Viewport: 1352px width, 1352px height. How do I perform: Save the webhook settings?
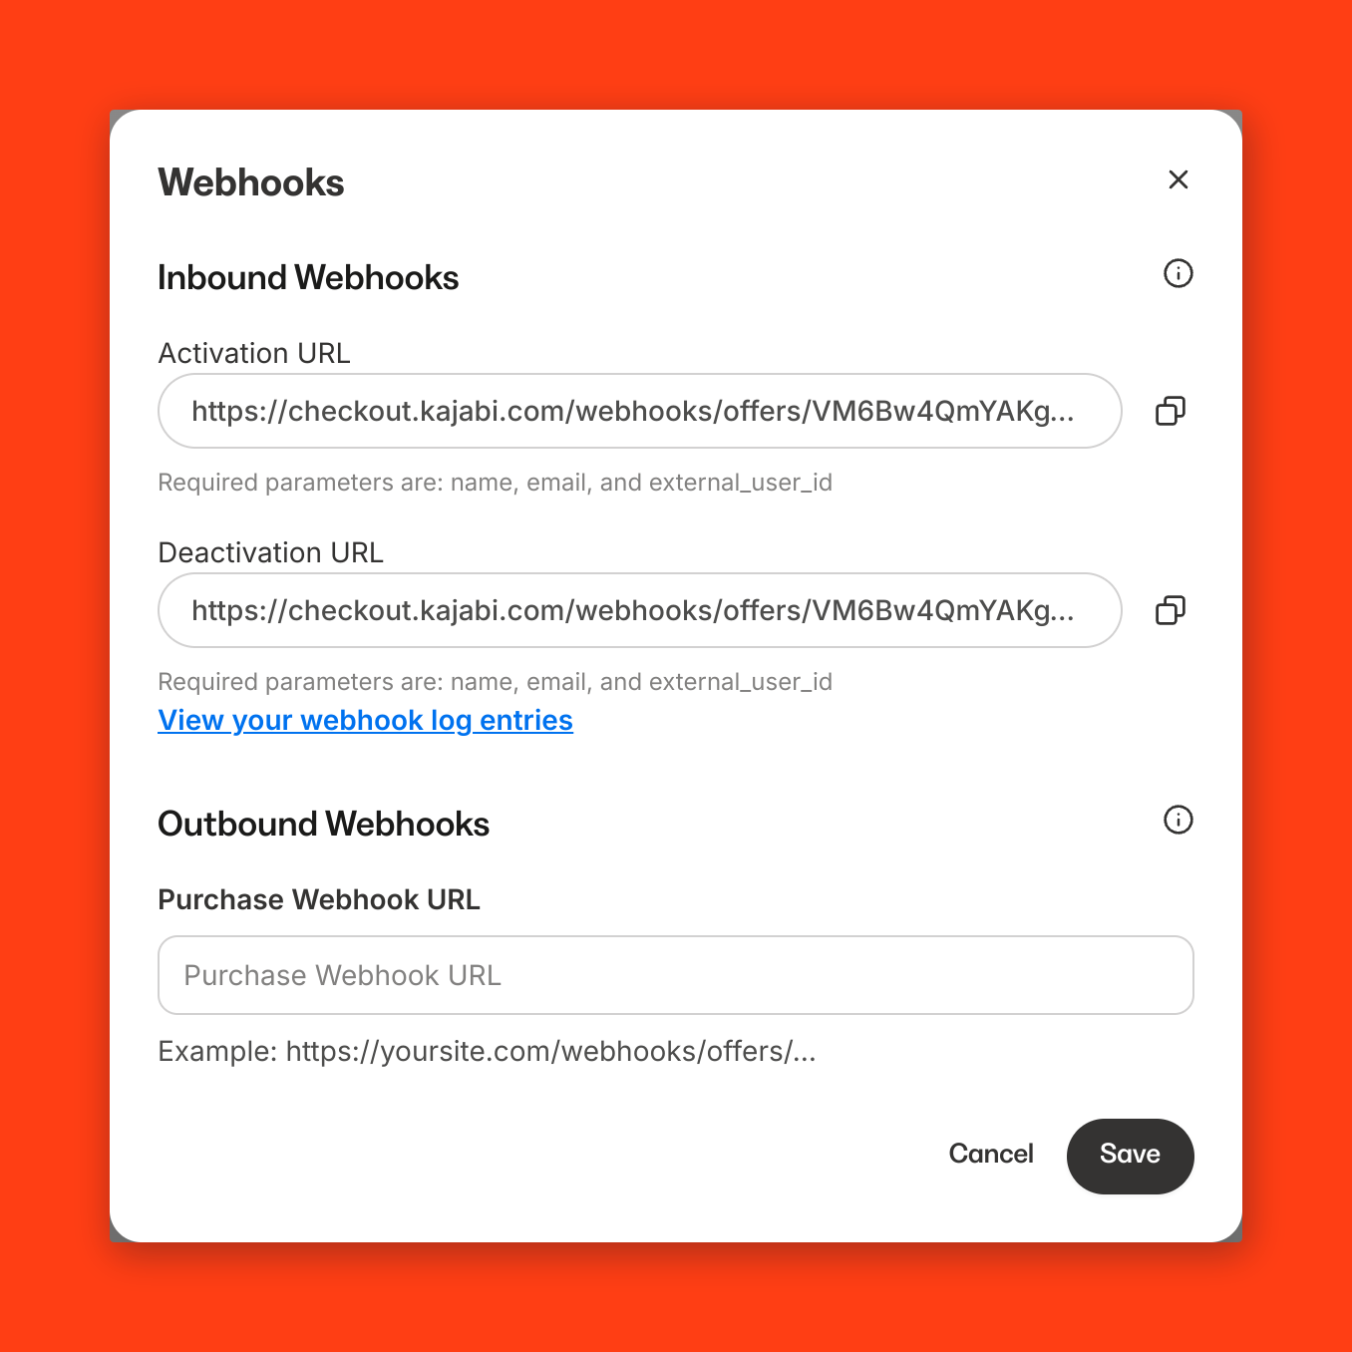[1130, 1156]
